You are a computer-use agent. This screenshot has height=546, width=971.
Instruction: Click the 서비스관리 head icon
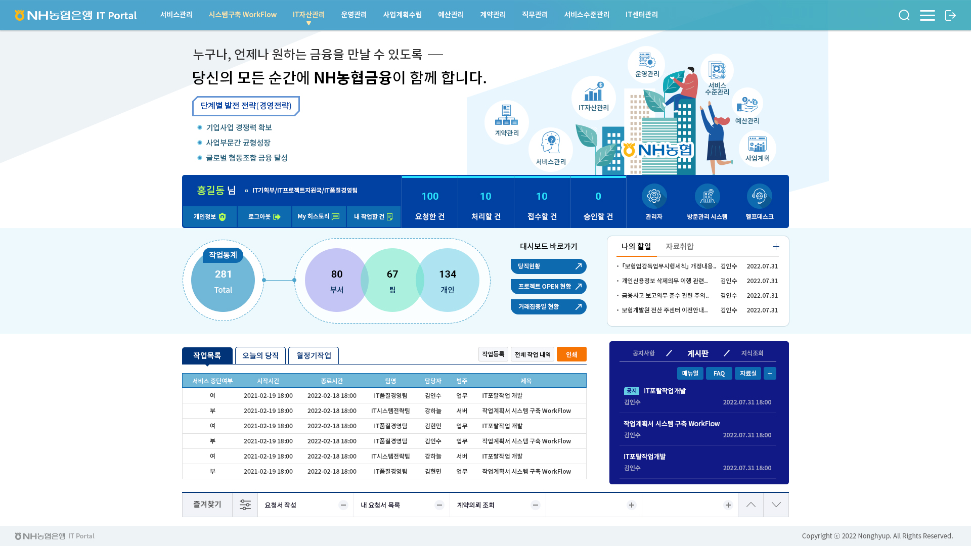(x=551, y=150)
